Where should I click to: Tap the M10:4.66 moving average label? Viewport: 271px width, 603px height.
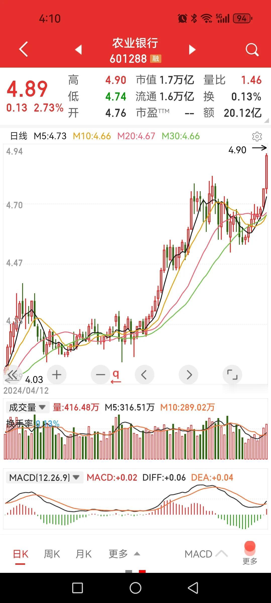[92, 136]
